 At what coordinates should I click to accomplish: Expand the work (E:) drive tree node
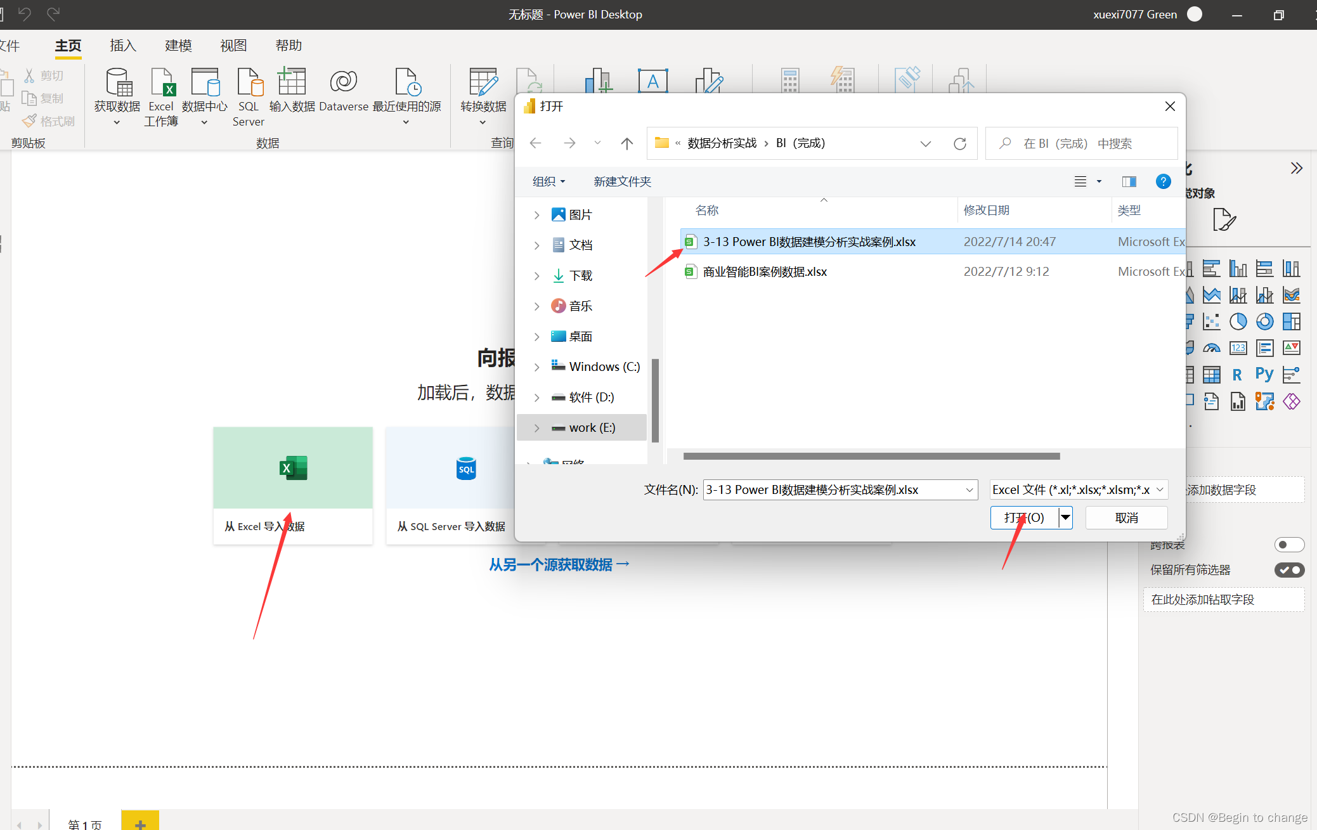click(536, 428)
